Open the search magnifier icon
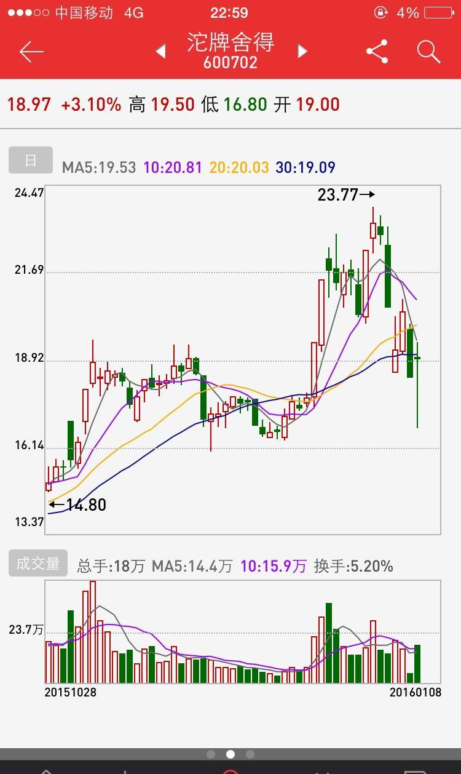Image resolution: width=461 pixels, height=774 pixels. 428,52
